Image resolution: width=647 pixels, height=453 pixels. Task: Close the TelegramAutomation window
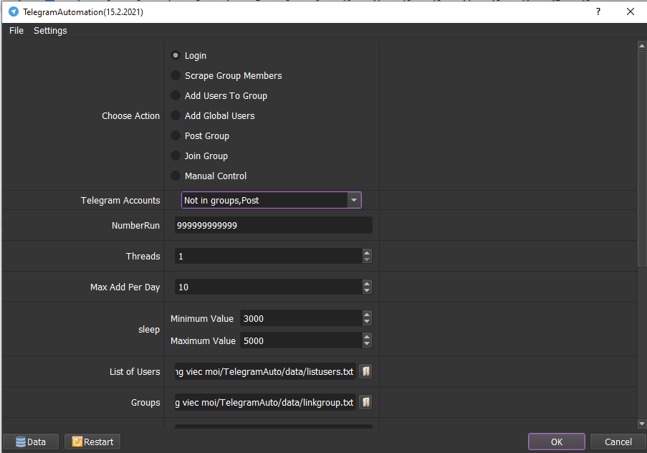click(630, 11)
